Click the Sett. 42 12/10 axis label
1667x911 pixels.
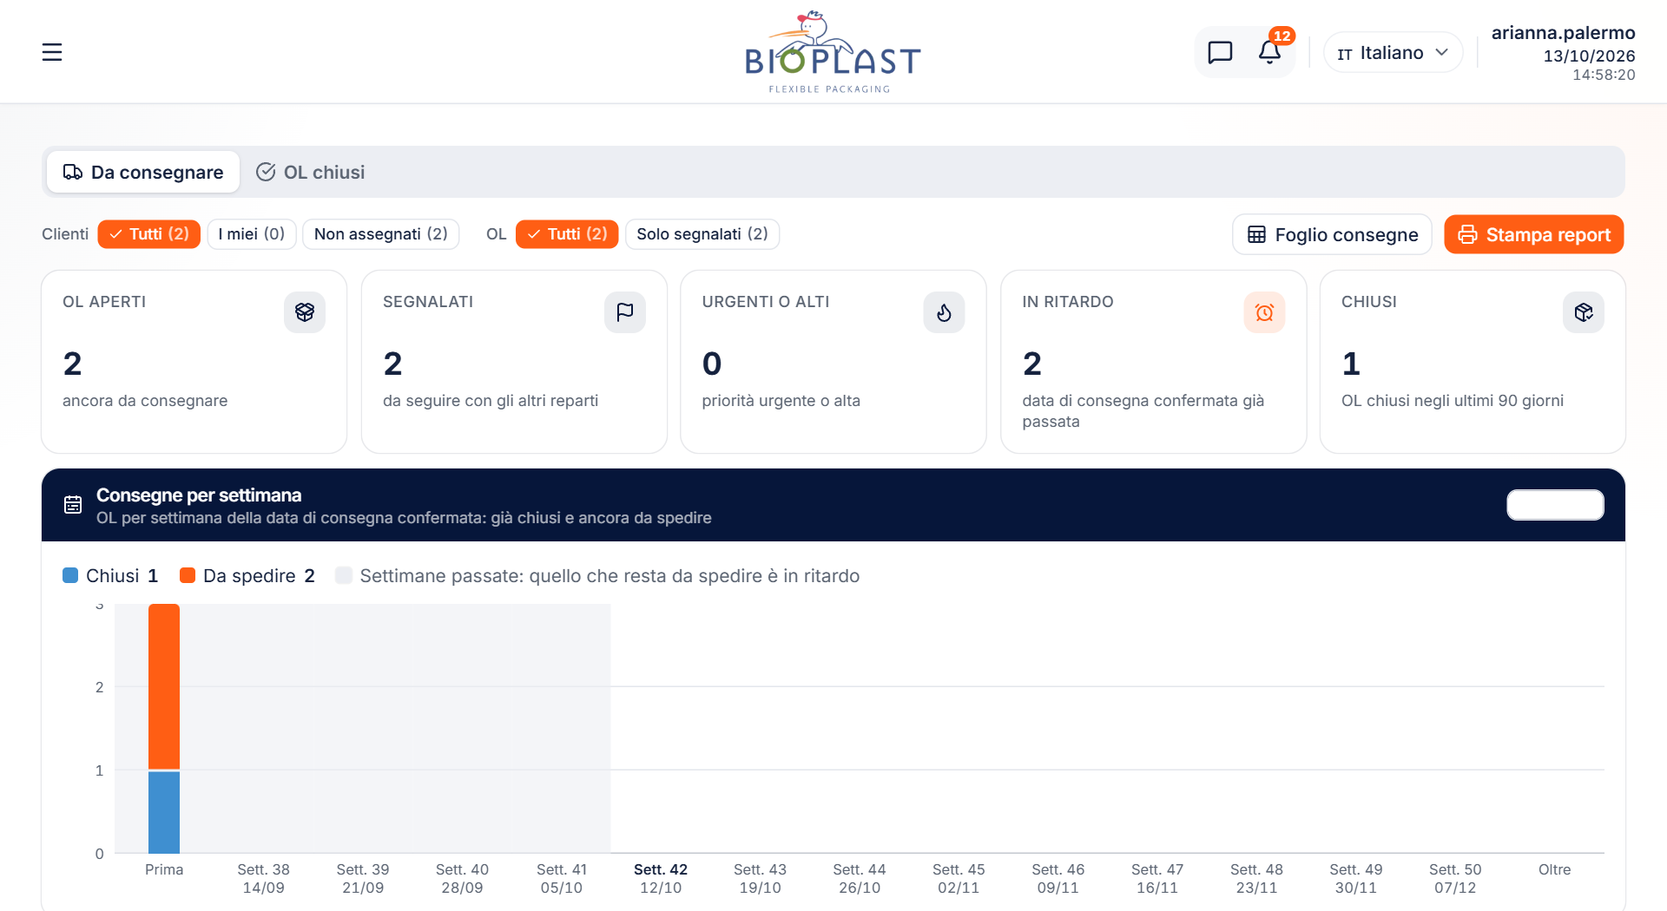661,878
